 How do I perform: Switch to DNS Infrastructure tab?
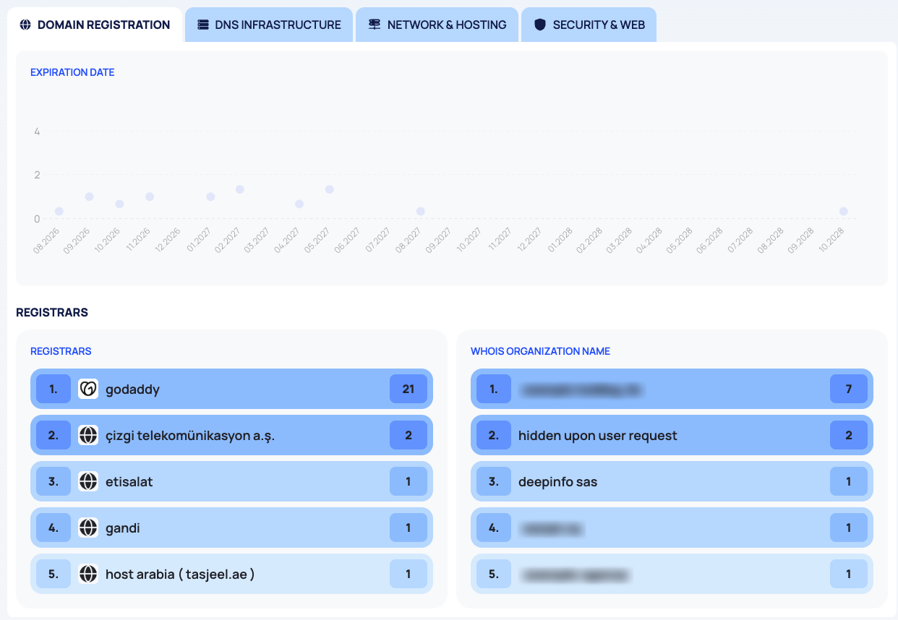(x=269, y=25)
